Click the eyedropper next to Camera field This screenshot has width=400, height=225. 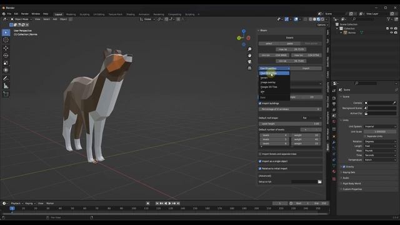[394, 102]
